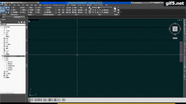
Task: Open the WCS dropdown below the ViewCube
Action: 175,38
